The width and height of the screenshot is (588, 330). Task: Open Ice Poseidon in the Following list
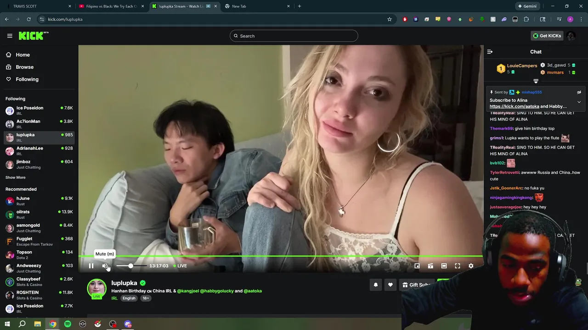click(x=39, y=110)
